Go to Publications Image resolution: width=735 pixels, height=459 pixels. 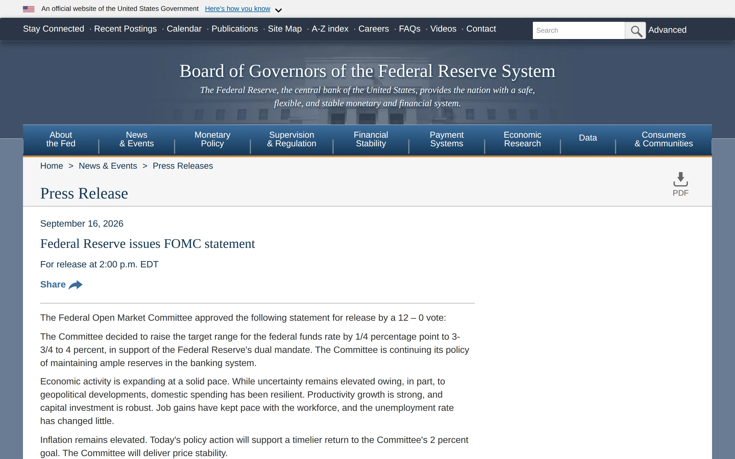coord(235,29)
